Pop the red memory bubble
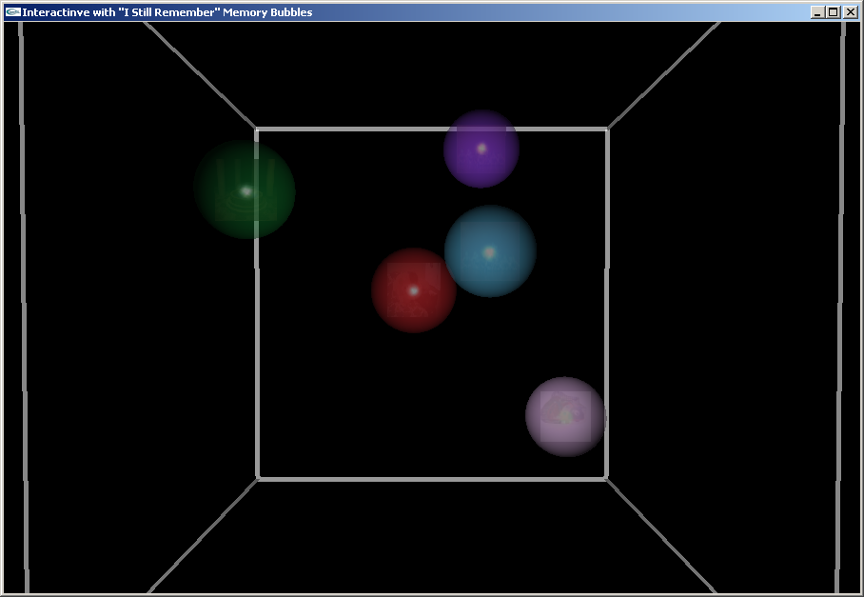The width and height of the screenshot is (864, 597). pos(414,290)
